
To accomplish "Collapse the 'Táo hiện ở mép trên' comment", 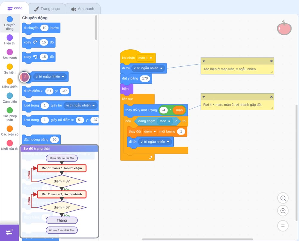I will pyautogui.click(x=204, y=61).
